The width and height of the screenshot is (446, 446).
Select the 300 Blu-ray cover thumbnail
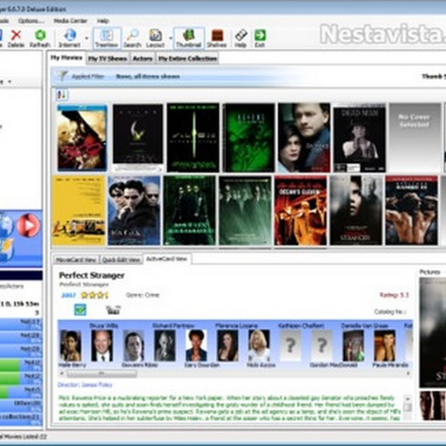point(82,138)
